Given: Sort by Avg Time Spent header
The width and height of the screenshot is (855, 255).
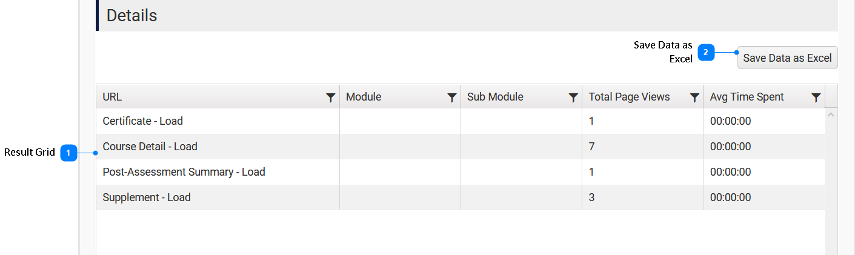Looking at the screenshot, I should pyautogui.click(x=747, y=97).
